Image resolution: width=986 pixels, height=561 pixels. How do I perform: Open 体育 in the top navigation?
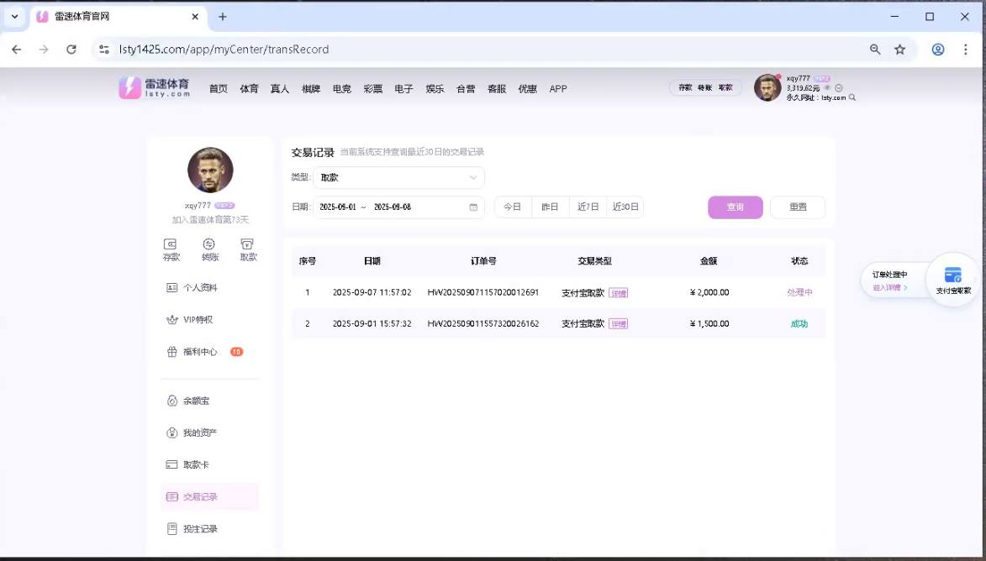coord(249,89)
